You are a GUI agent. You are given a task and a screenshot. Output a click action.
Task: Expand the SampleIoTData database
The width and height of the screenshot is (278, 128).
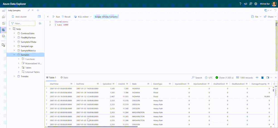point(14,42)
